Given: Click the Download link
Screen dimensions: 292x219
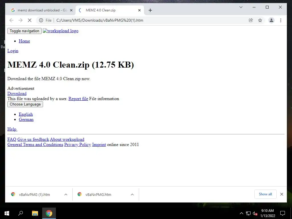Looking at the screenshot, I should point(17,94).
